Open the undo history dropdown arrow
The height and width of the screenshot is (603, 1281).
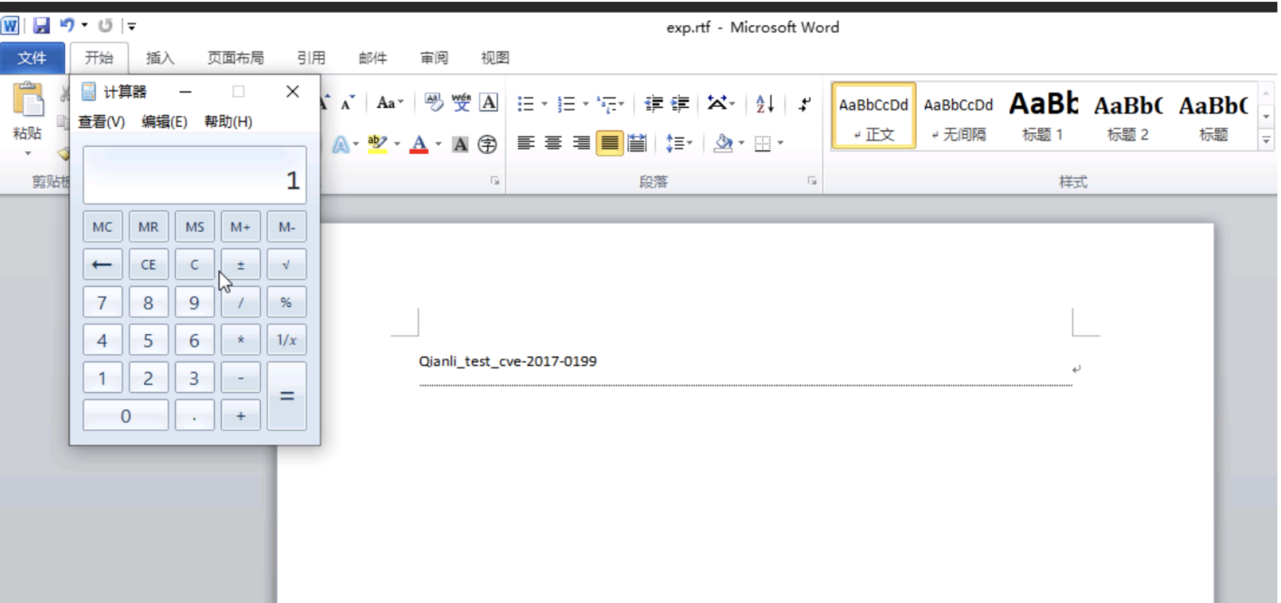[x=85, y=25]
